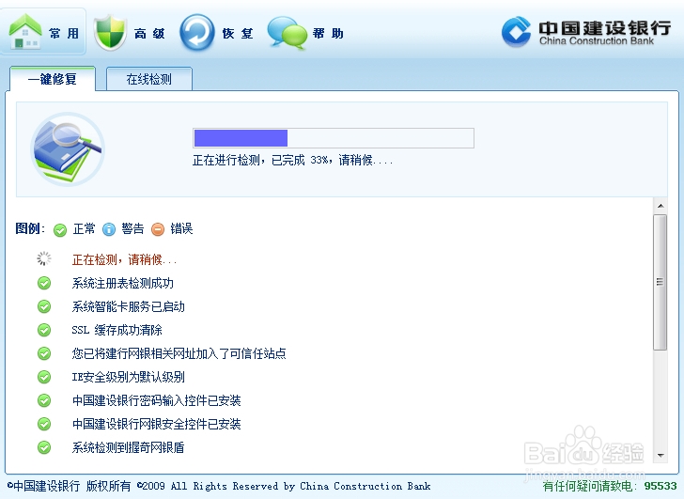Click the scrollbar down arrow

coord(661,456)
